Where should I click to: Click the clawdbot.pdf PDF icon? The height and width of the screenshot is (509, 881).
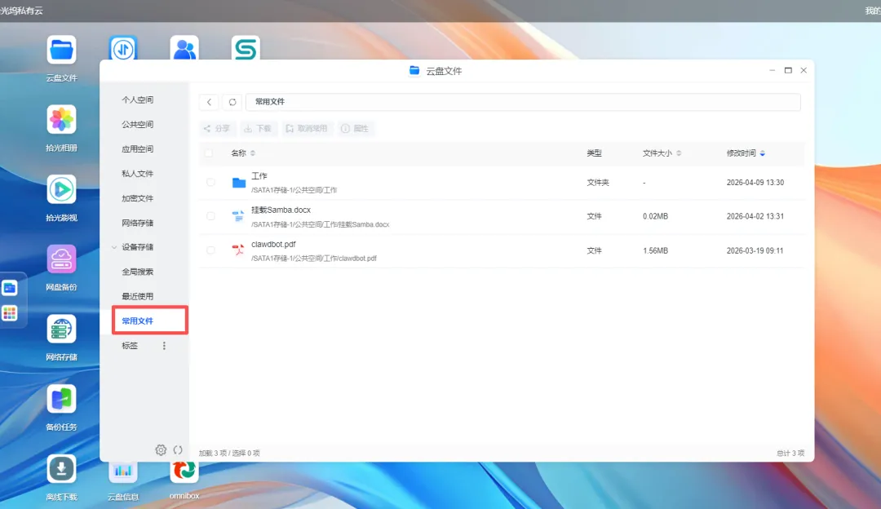[x=238, y=250]
